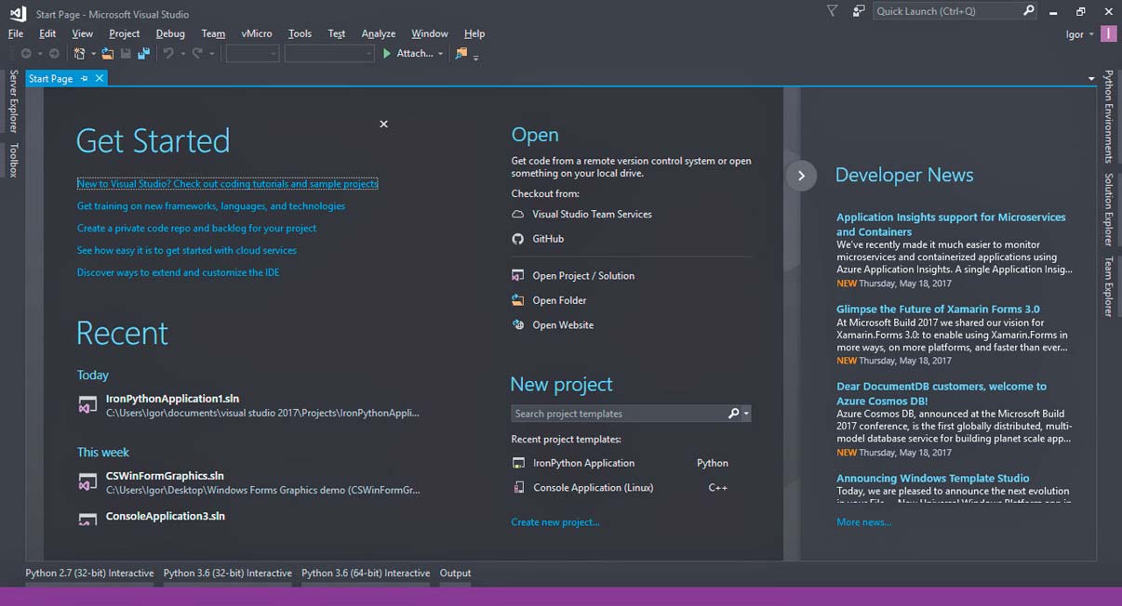1122x606 pixels.
Task: Click the Visual Studio Team Services cloud icon
Action: [518, 214]
